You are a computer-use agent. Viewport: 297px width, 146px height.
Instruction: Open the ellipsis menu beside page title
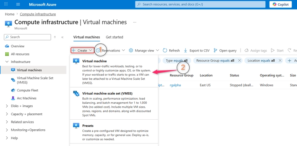tap(134, 22)
